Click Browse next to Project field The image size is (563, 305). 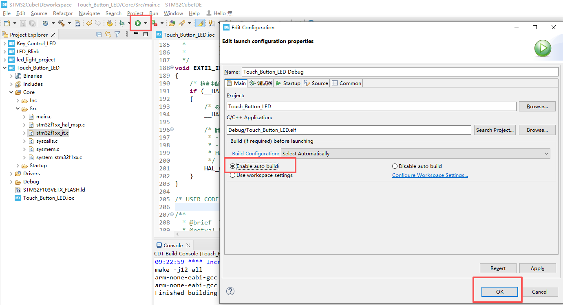click(x=537, y=107)
